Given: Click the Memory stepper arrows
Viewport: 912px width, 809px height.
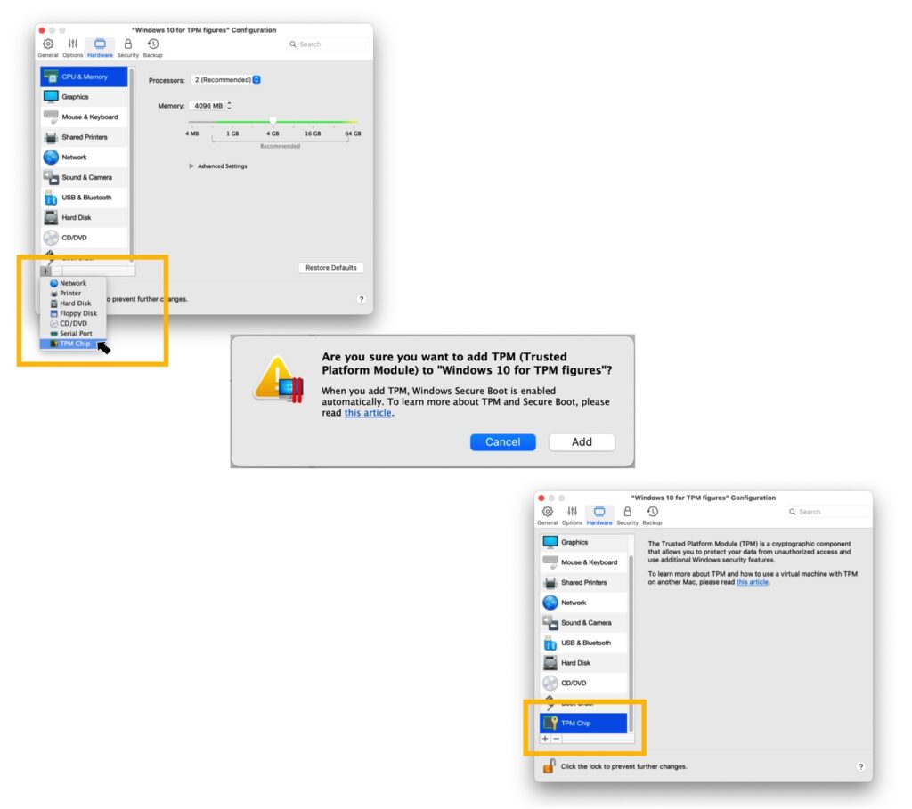Looking at the screenshot, I should click(x=230, y=106).
